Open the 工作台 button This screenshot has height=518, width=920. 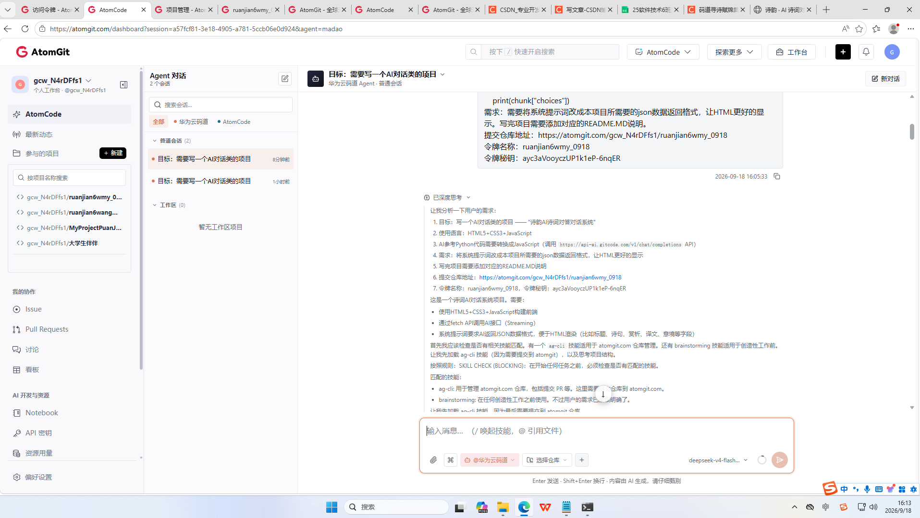pos(791,52)
